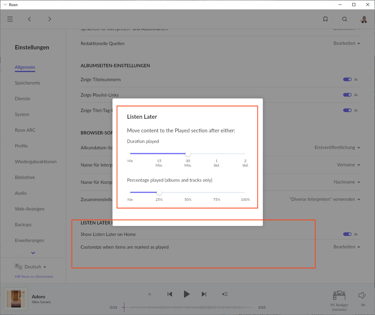Open the Audio settings section
This screenshot has width=375, height=315.
coord(21,193)
